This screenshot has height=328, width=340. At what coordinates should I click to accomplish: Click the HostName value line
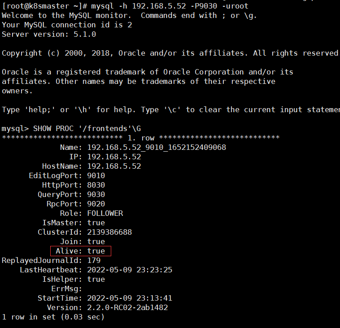pyautogui.click(x=92, y=166)
